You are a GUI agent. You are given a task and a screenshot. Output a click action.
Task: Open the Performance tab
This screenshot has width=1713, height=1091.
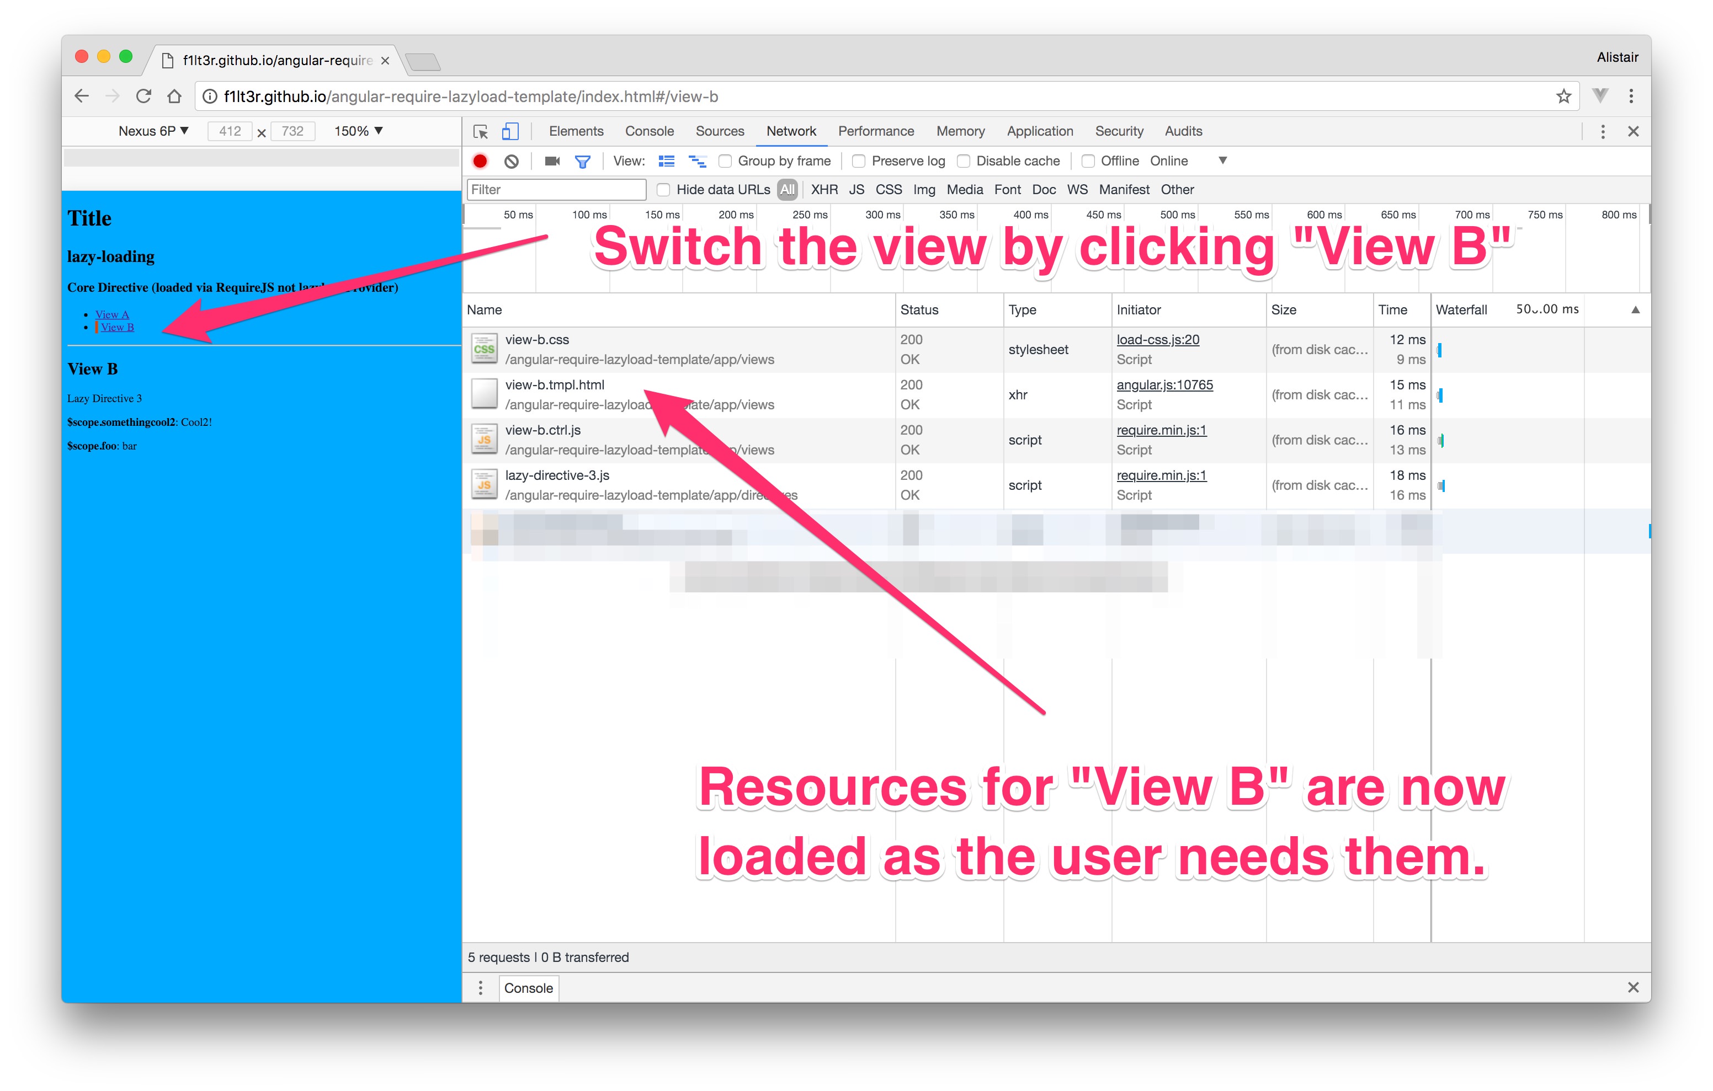pos(876,132)
